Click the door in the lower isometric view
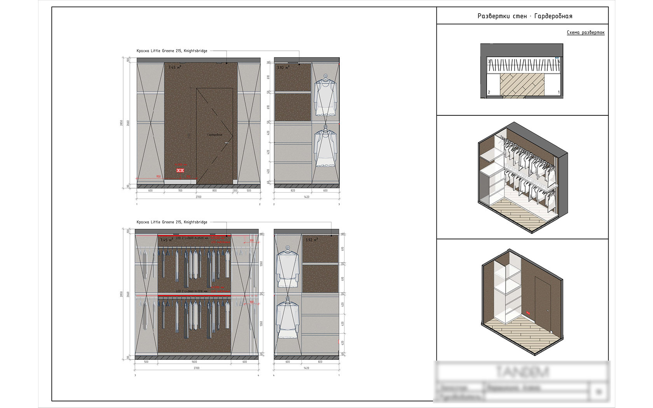This screenshot has height=408, width=653. pyautogui.click(x=543, y=305)
